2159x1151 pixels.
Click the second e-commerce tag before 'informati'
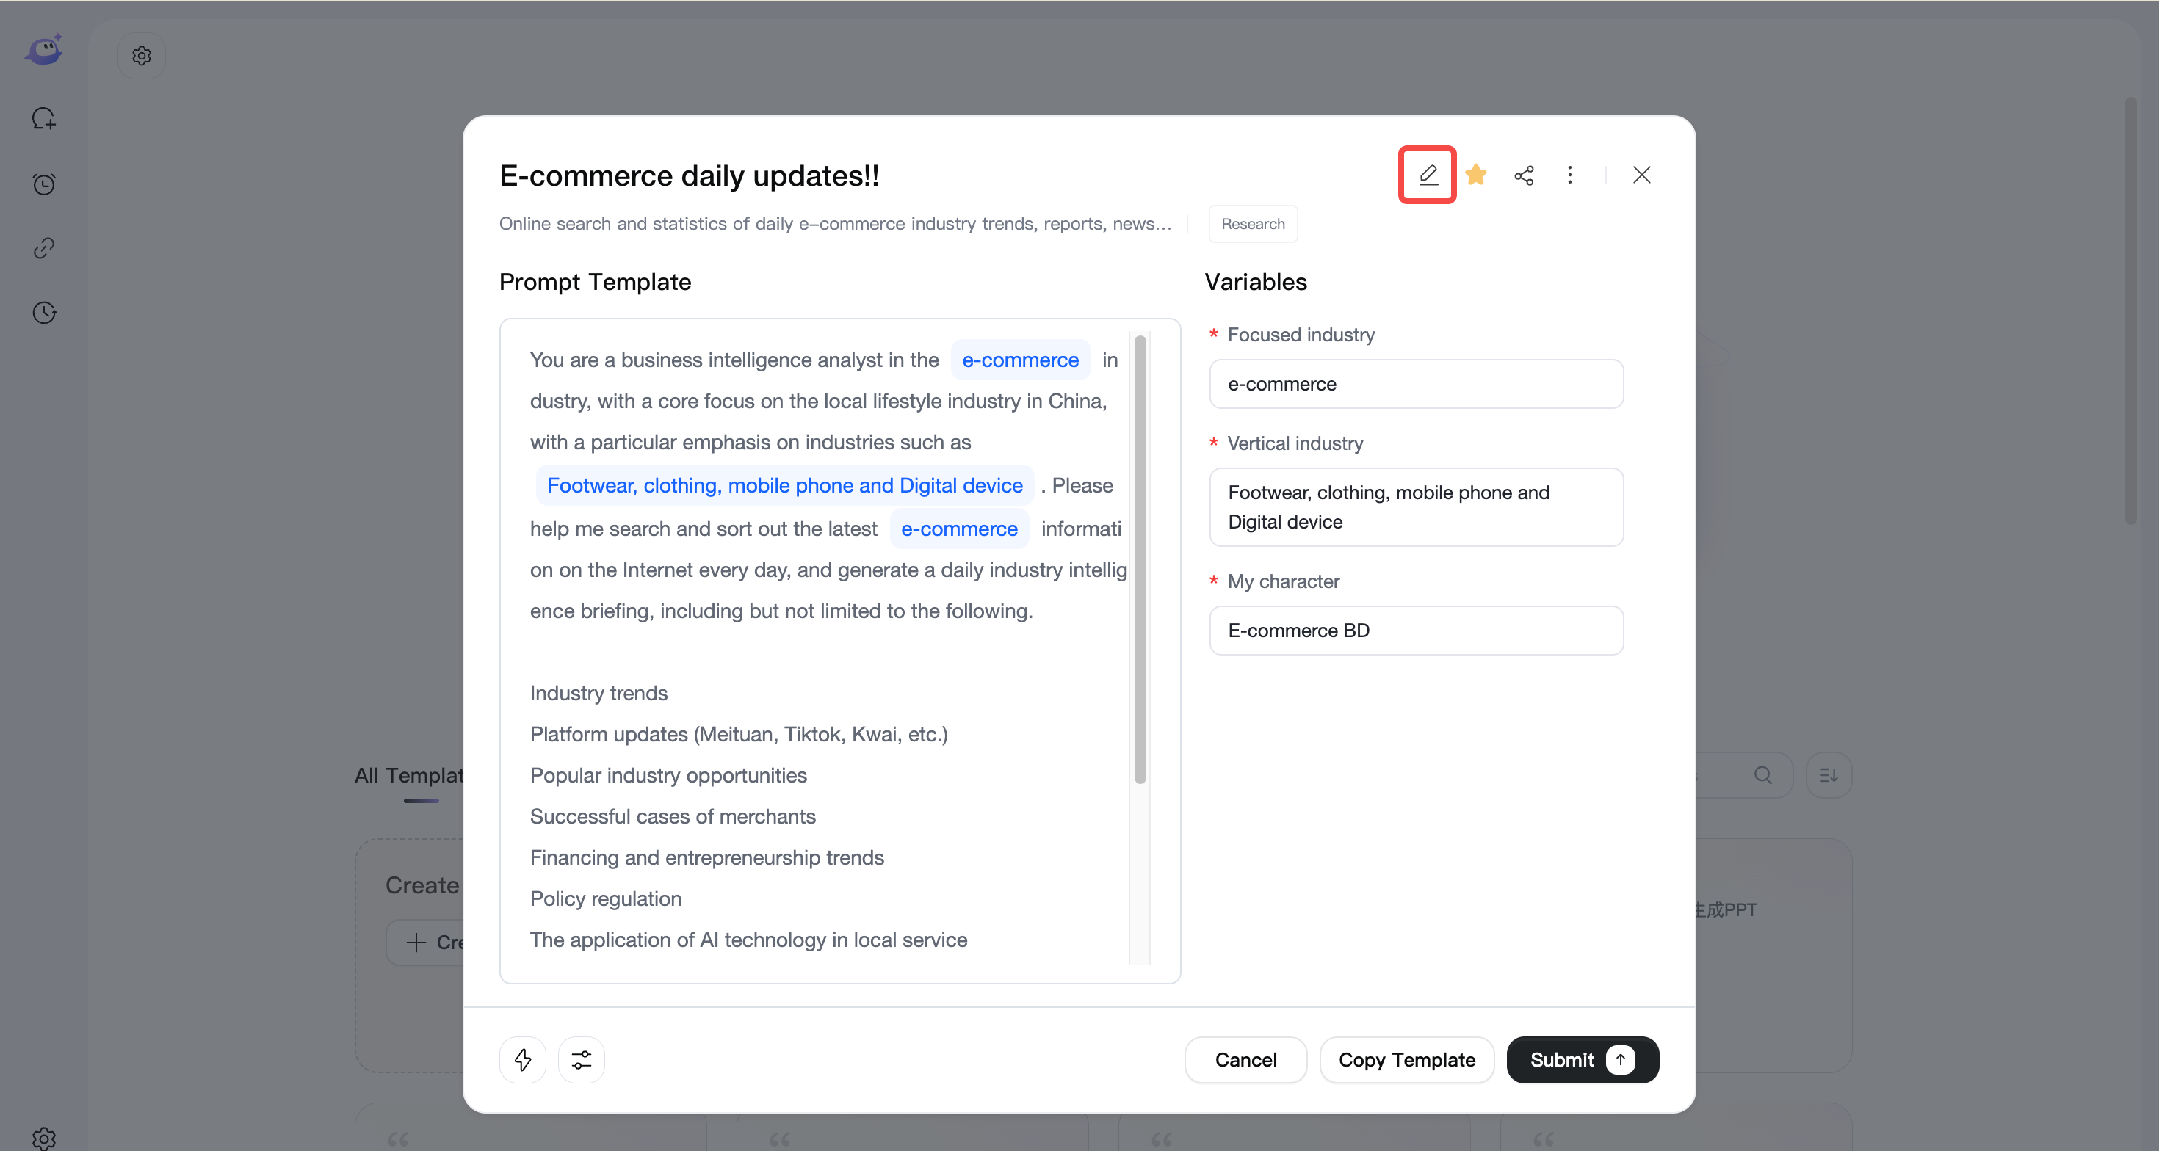coord(959,529)
